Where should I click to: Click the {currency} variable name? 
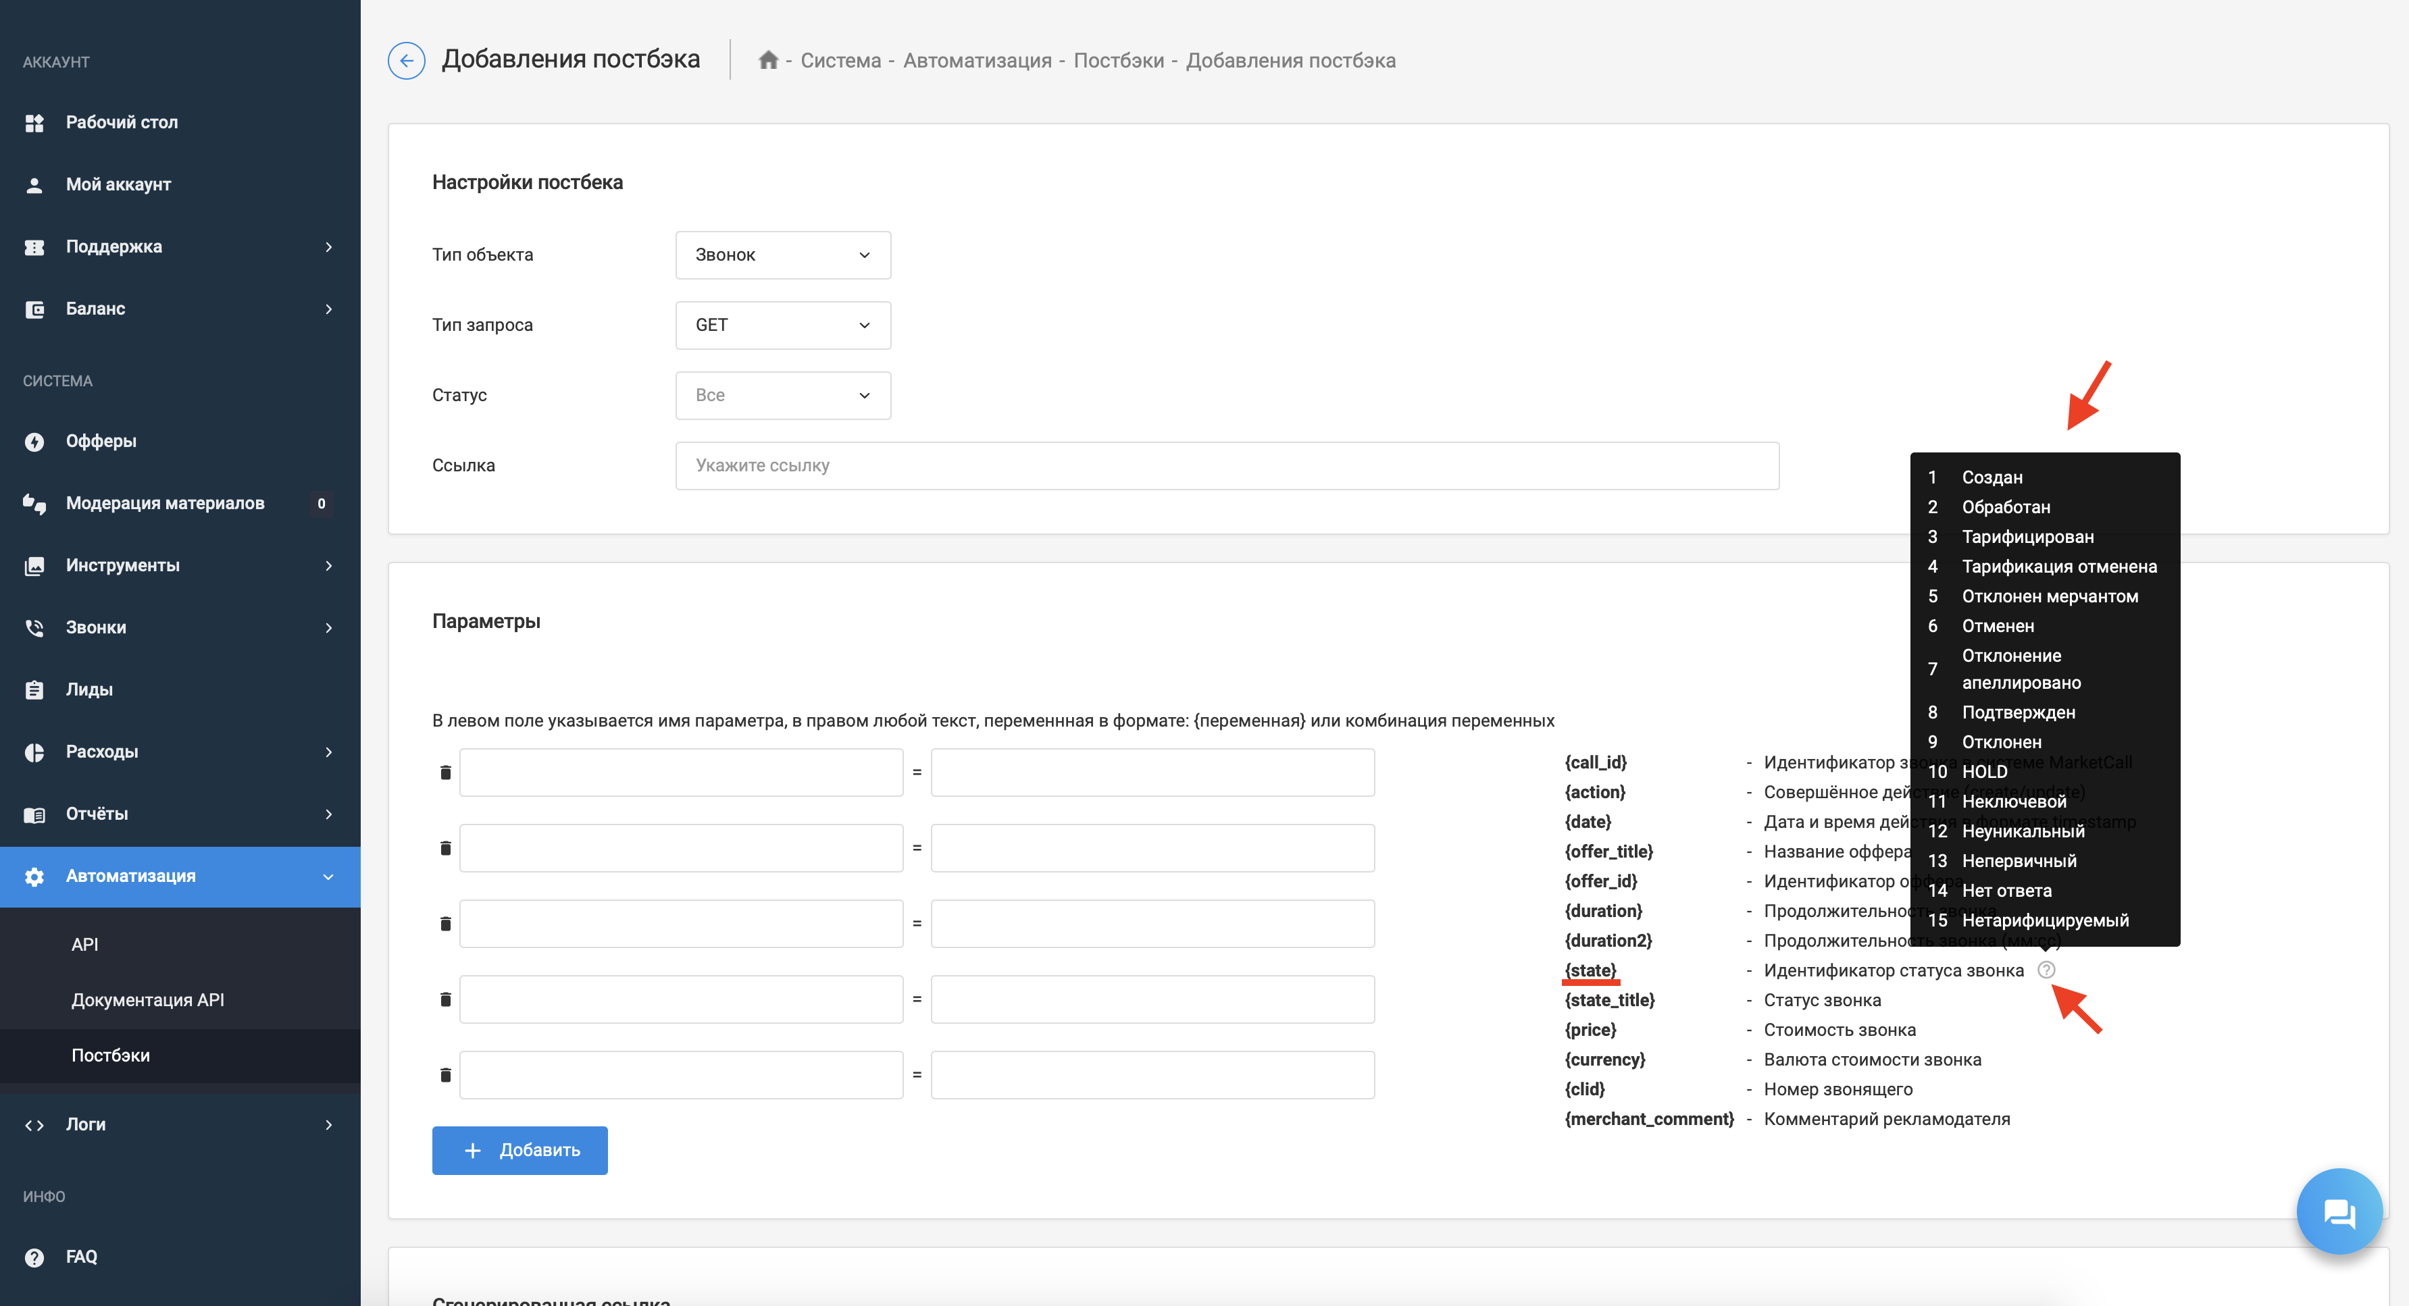click(1604, 1060)
